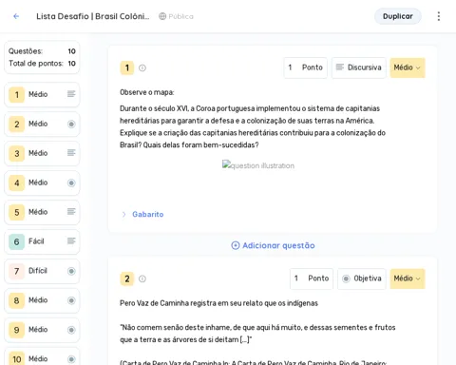The image size is (456, 365).
Task: Click discursive lines icon in sidebar row 3
Action: [x=71, y=153]
